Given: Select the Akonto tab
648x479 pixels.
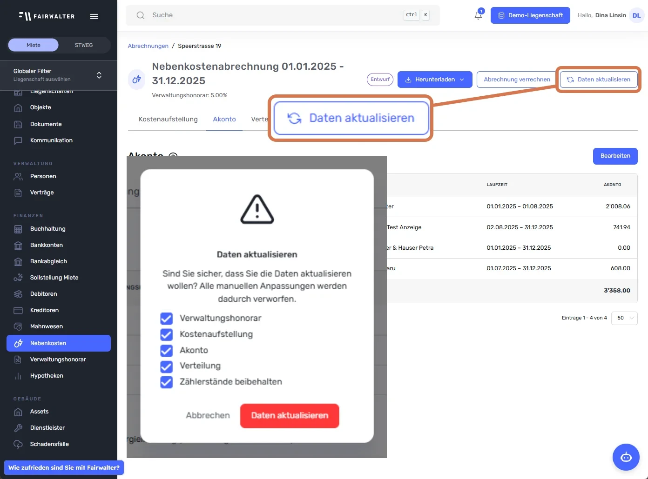Looking at the screenshot, I should pyautogui.click(x=224, y=120).
